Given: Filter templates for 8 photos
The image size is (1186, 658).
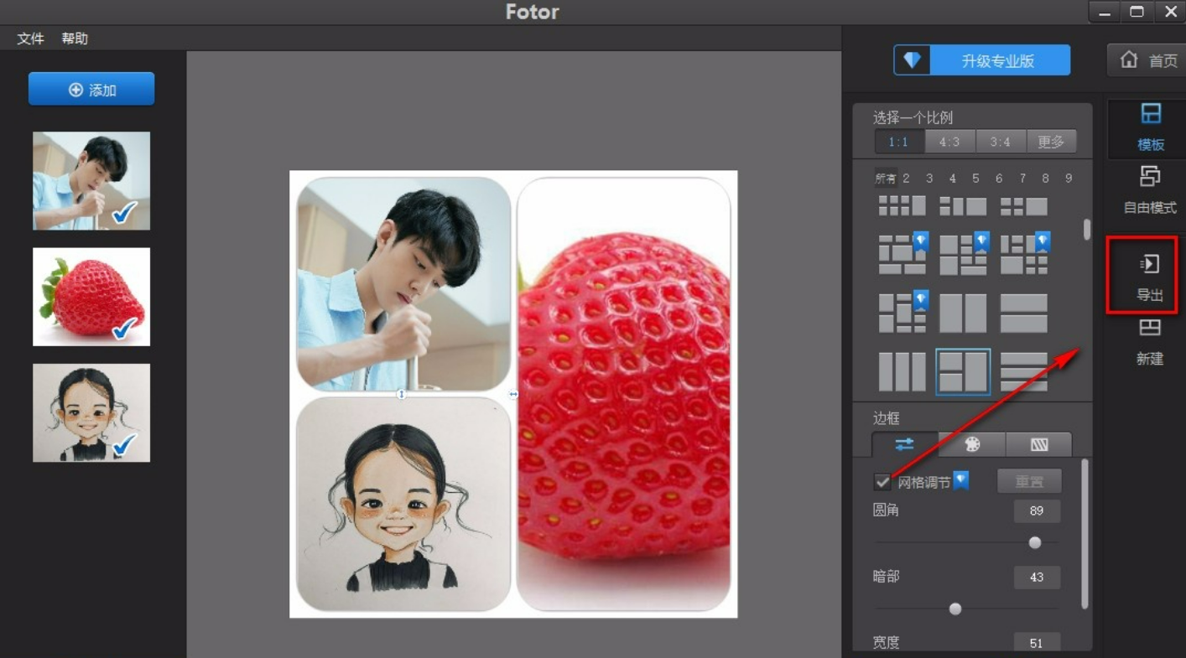Looking at the screenshot, I should click(x=1045, y=178).
